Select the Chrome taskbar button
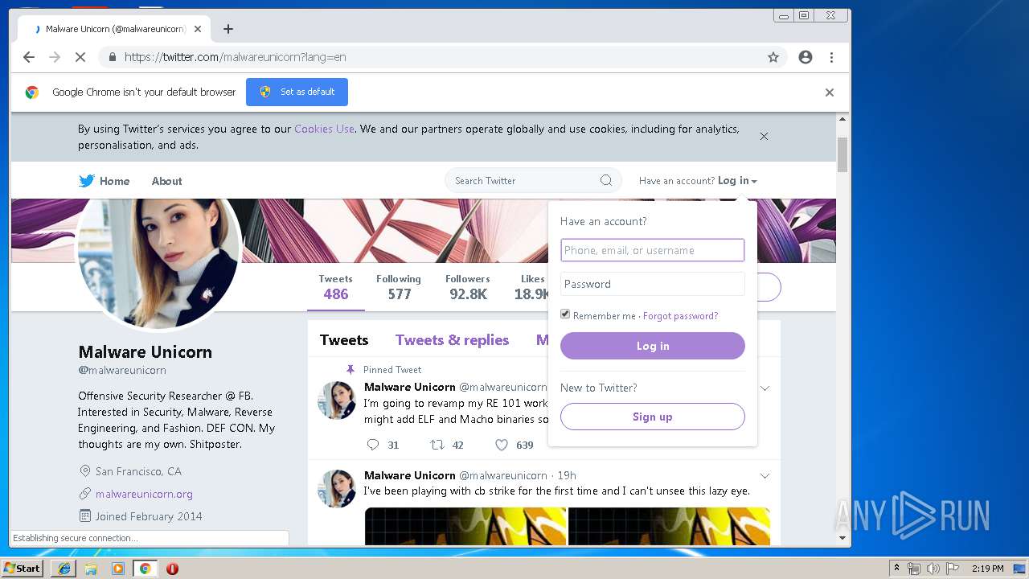Viewport: 1029px width, 579px height. click(x=145, y=569)
